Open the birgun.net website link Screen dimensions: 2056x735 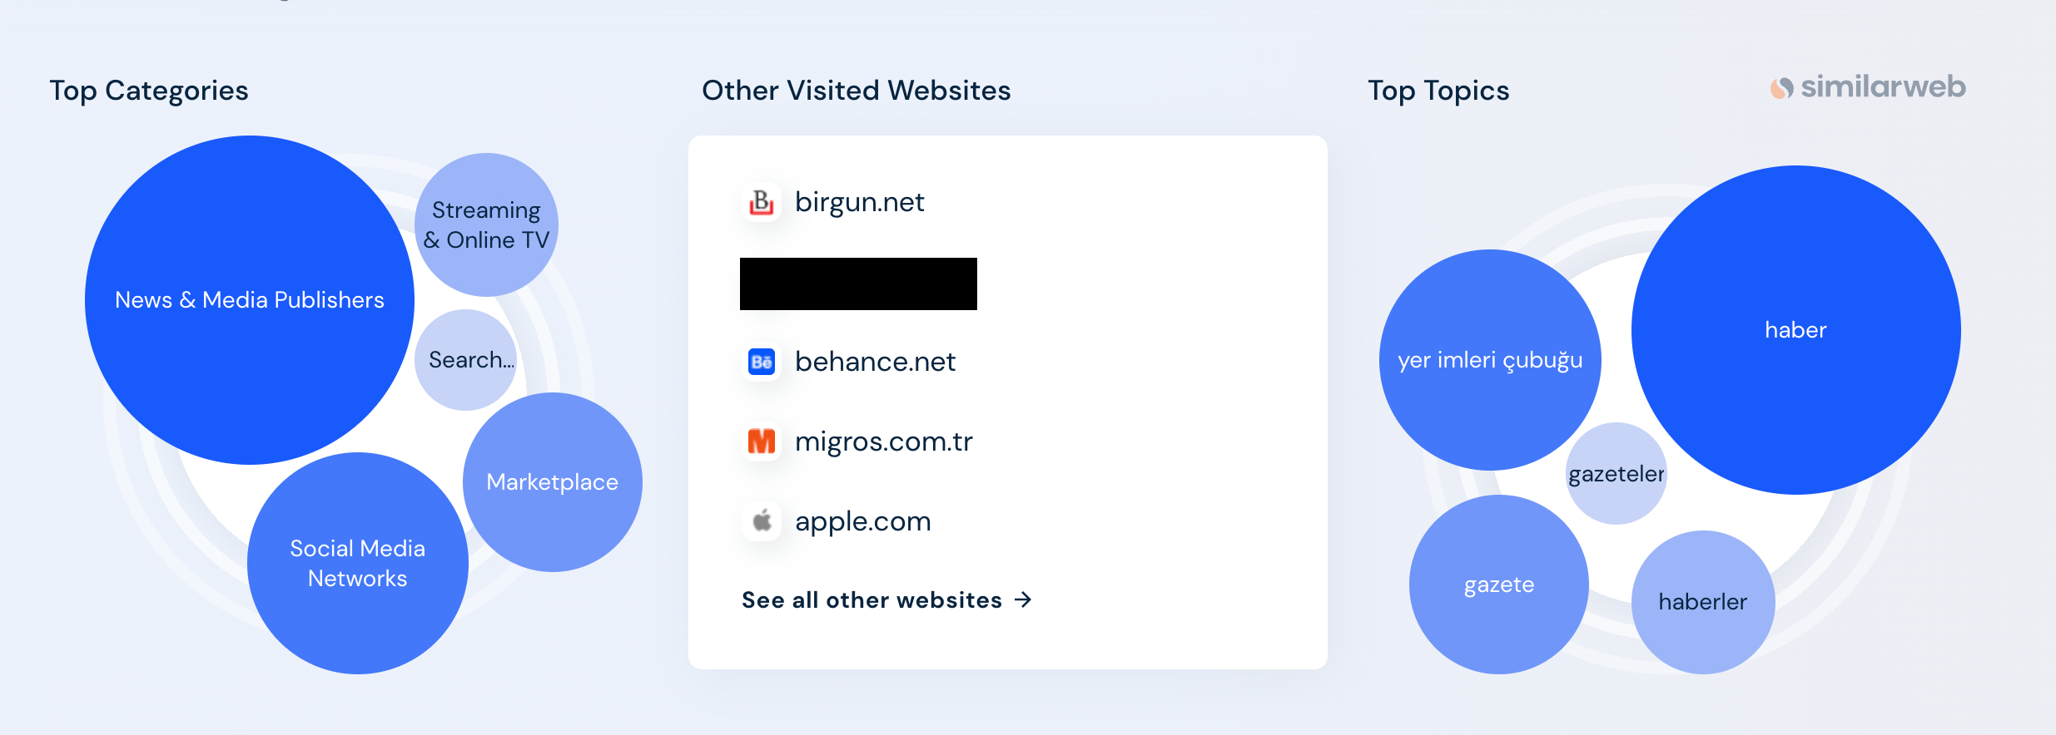(859, 202)
